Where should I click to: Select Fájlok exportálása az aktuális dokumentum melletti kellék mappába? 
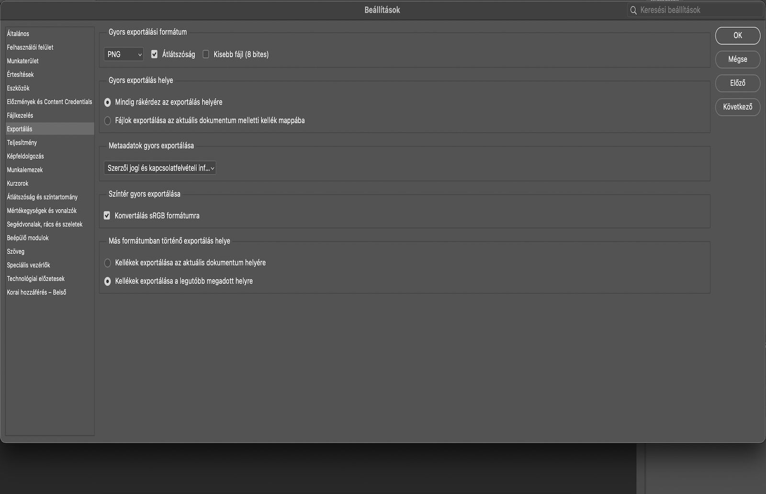(x=108, y=121)
